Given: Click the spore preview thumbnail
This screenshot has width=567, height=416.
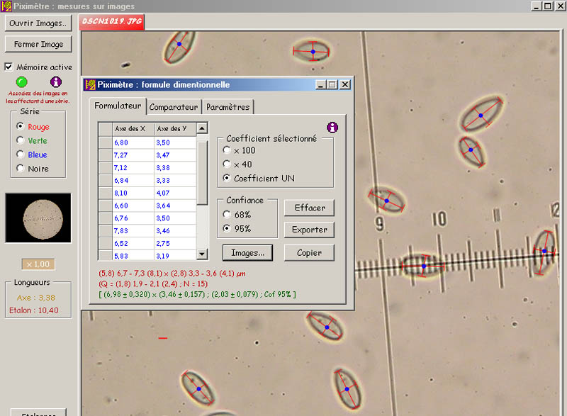Looking at the screenshot, I should pos(38,218).
